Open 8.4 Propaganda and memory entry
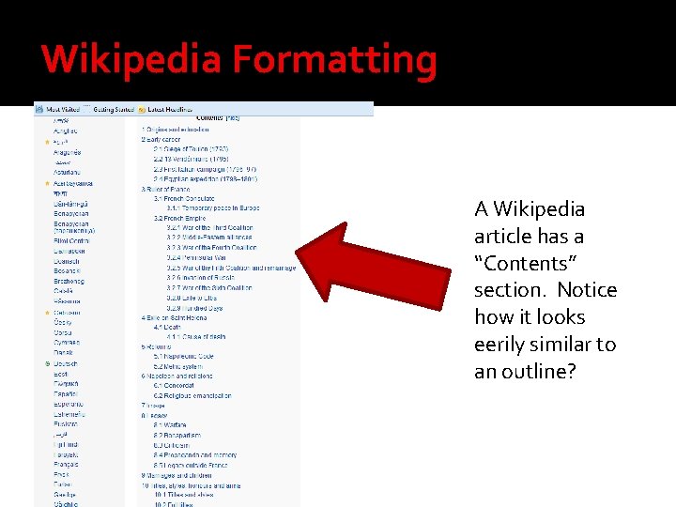The image size is (676, 507). coord(195,454)
